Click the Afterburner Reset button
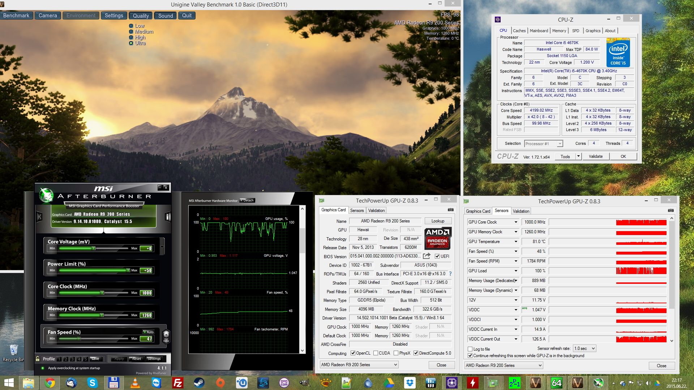694x390 pixels. click(137, 359)
